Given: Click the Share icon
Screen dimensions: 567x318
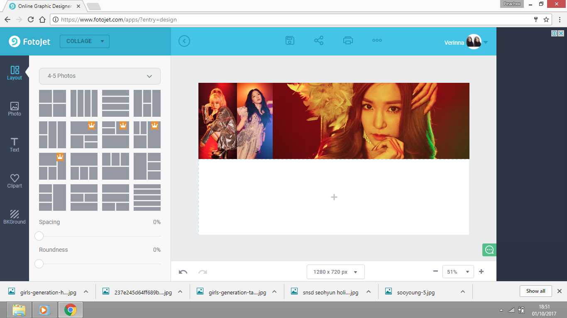Looking at the screenshot, I should pyautogui.click(x=319, y=40).
